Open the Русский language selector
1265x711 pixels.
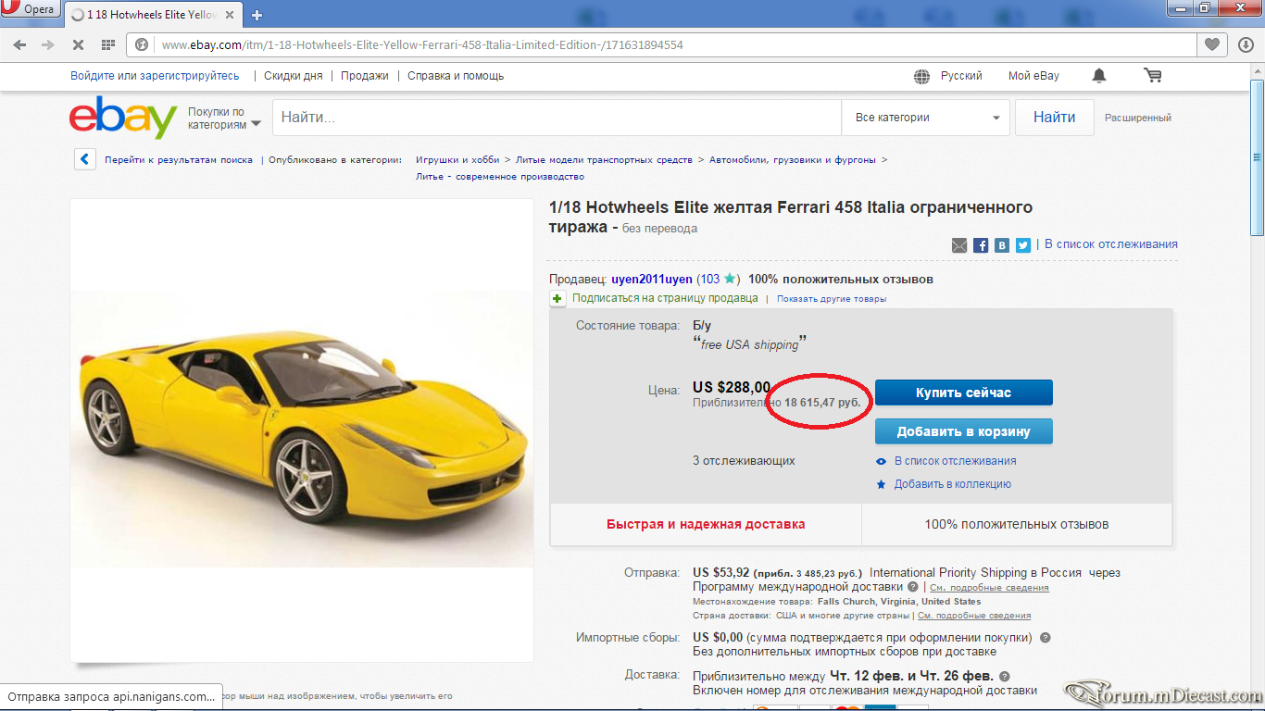pyautogui.click(x=961, y=76)
